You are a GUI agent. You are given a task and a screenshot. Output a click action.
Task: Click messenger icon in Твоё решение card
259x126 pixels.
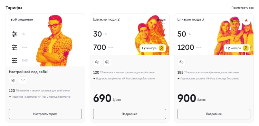click(x=13, y=80)
